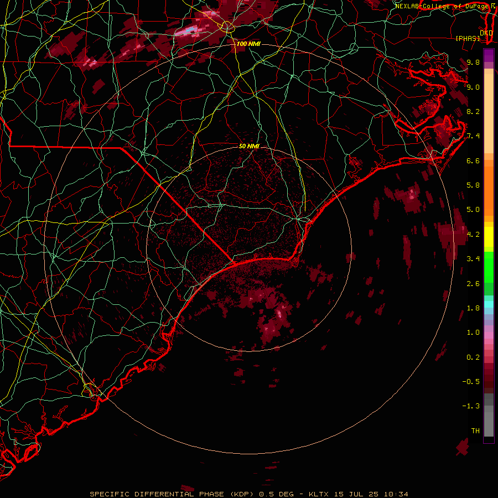Pick the yellow segment of the color bar

489,237
